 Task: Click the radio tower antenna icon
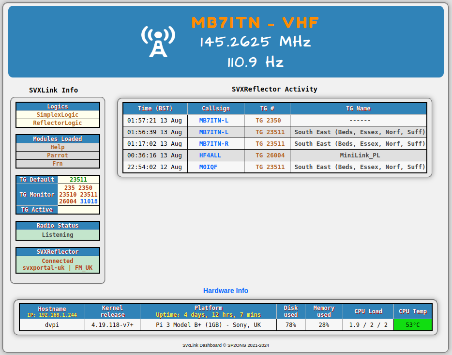click(158, 42)
